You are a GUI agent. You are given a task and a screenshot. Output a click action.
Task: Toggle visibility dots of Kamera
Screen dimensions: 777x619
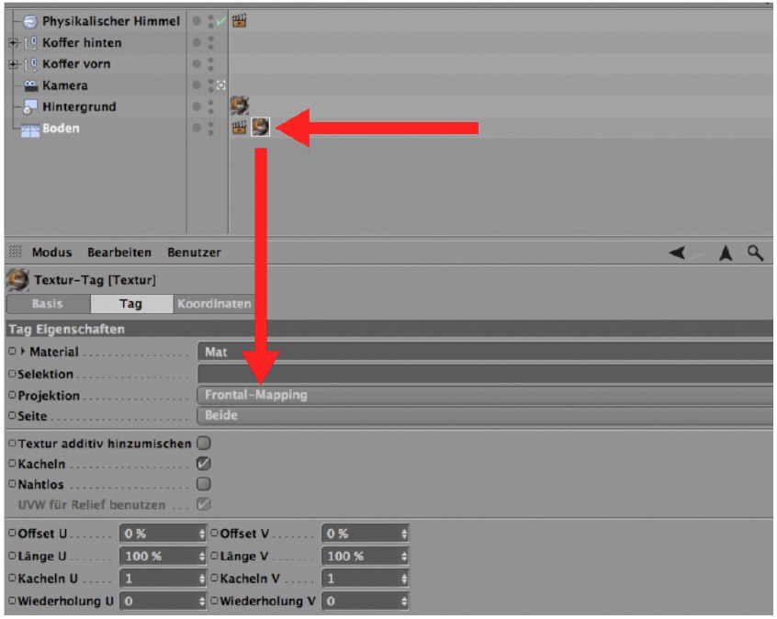pos(210,85)
